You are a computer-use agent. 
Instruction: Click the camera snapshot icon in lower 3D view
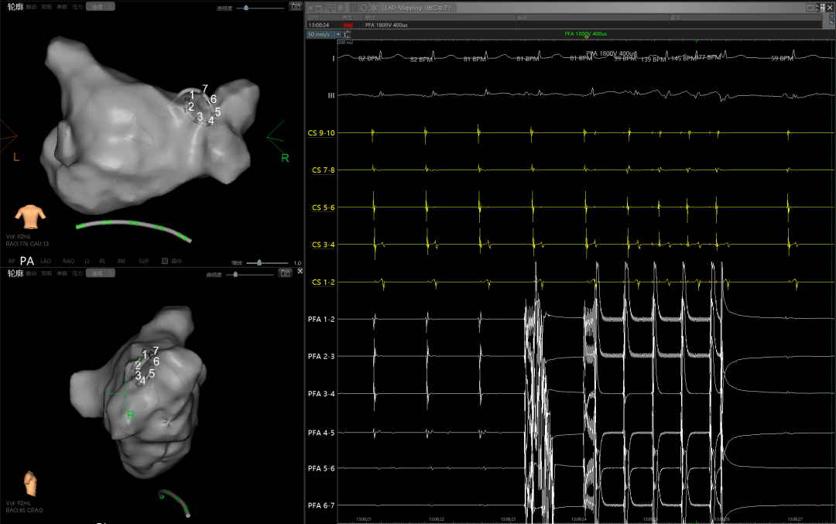pyautogui.click(x=285, y=273)
